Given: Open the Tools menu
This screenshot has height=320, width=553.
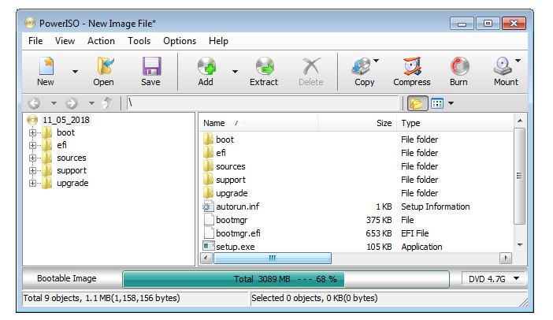Looking at the screenshot, I should point(139,41).
